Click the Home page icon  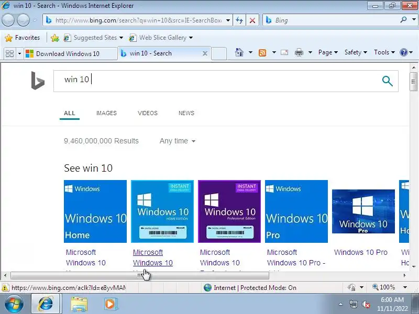coord(239,52)
